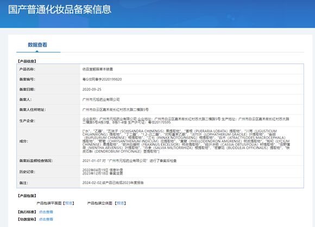
Task: Click the 2024-02-02 annual report remark
Action: [x=113, y=183]
